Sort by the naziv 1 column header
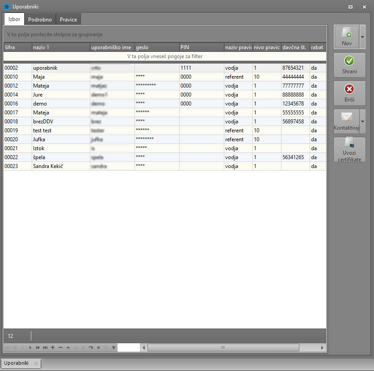This screenshot has width=374, height=371. click(61, 47)
